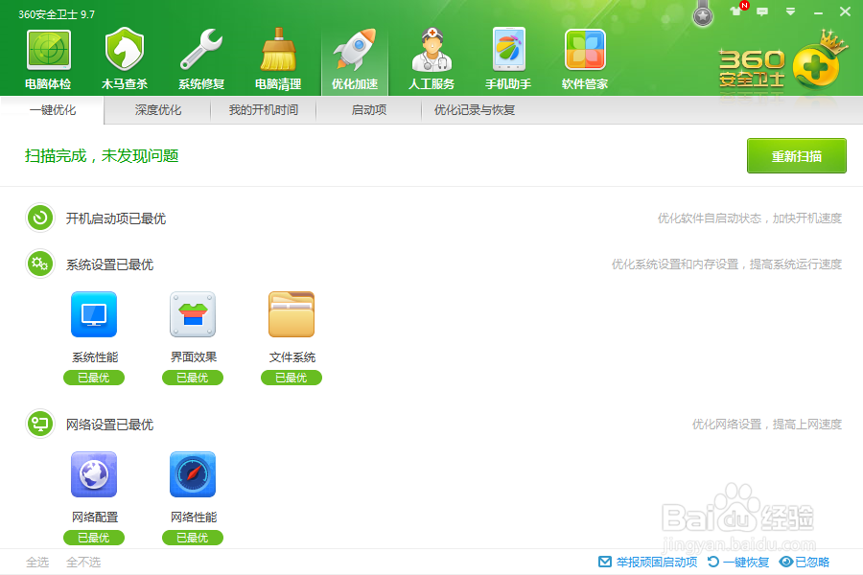The height and width of the screenshot is (575, 863).
Task: Click the 开机启动项 circular arrow icon
Action: click(39, 218)
